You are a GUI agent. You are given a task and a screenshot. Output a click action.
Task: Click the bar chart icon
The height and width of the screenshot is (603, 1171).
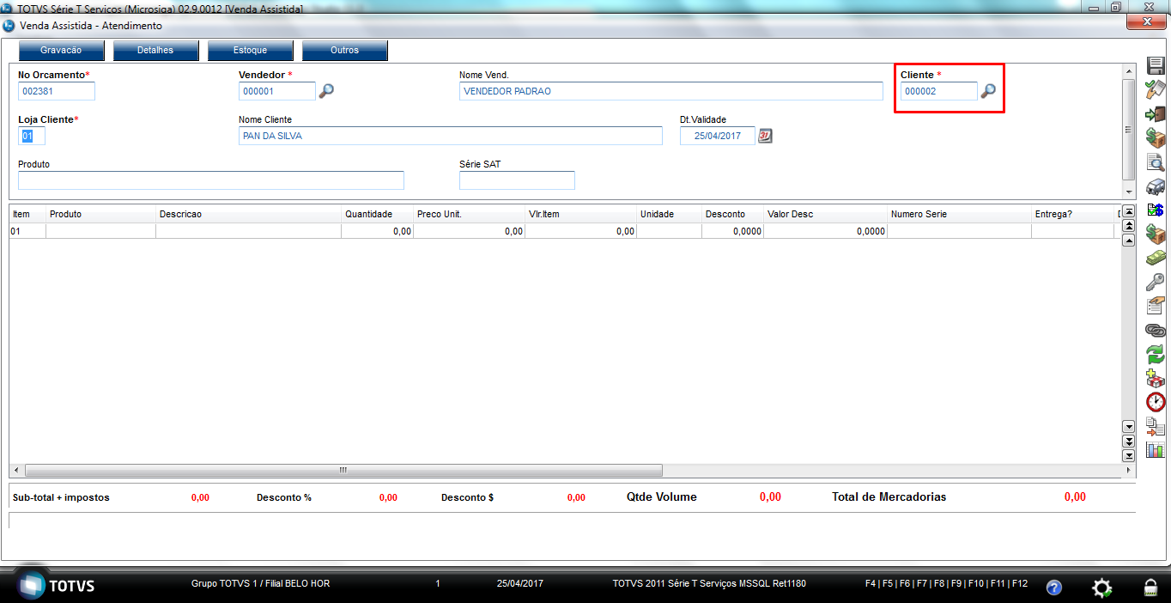(1156, 449)
